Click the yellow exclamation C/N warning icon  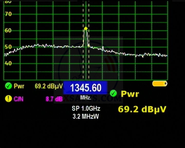8,99
